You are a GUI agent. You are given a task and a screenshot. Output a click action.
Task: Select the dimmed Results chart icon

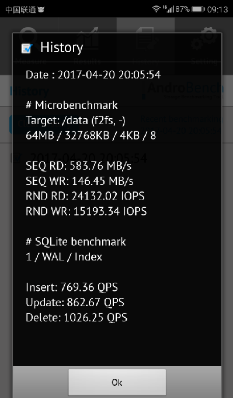tap(88, 38)
